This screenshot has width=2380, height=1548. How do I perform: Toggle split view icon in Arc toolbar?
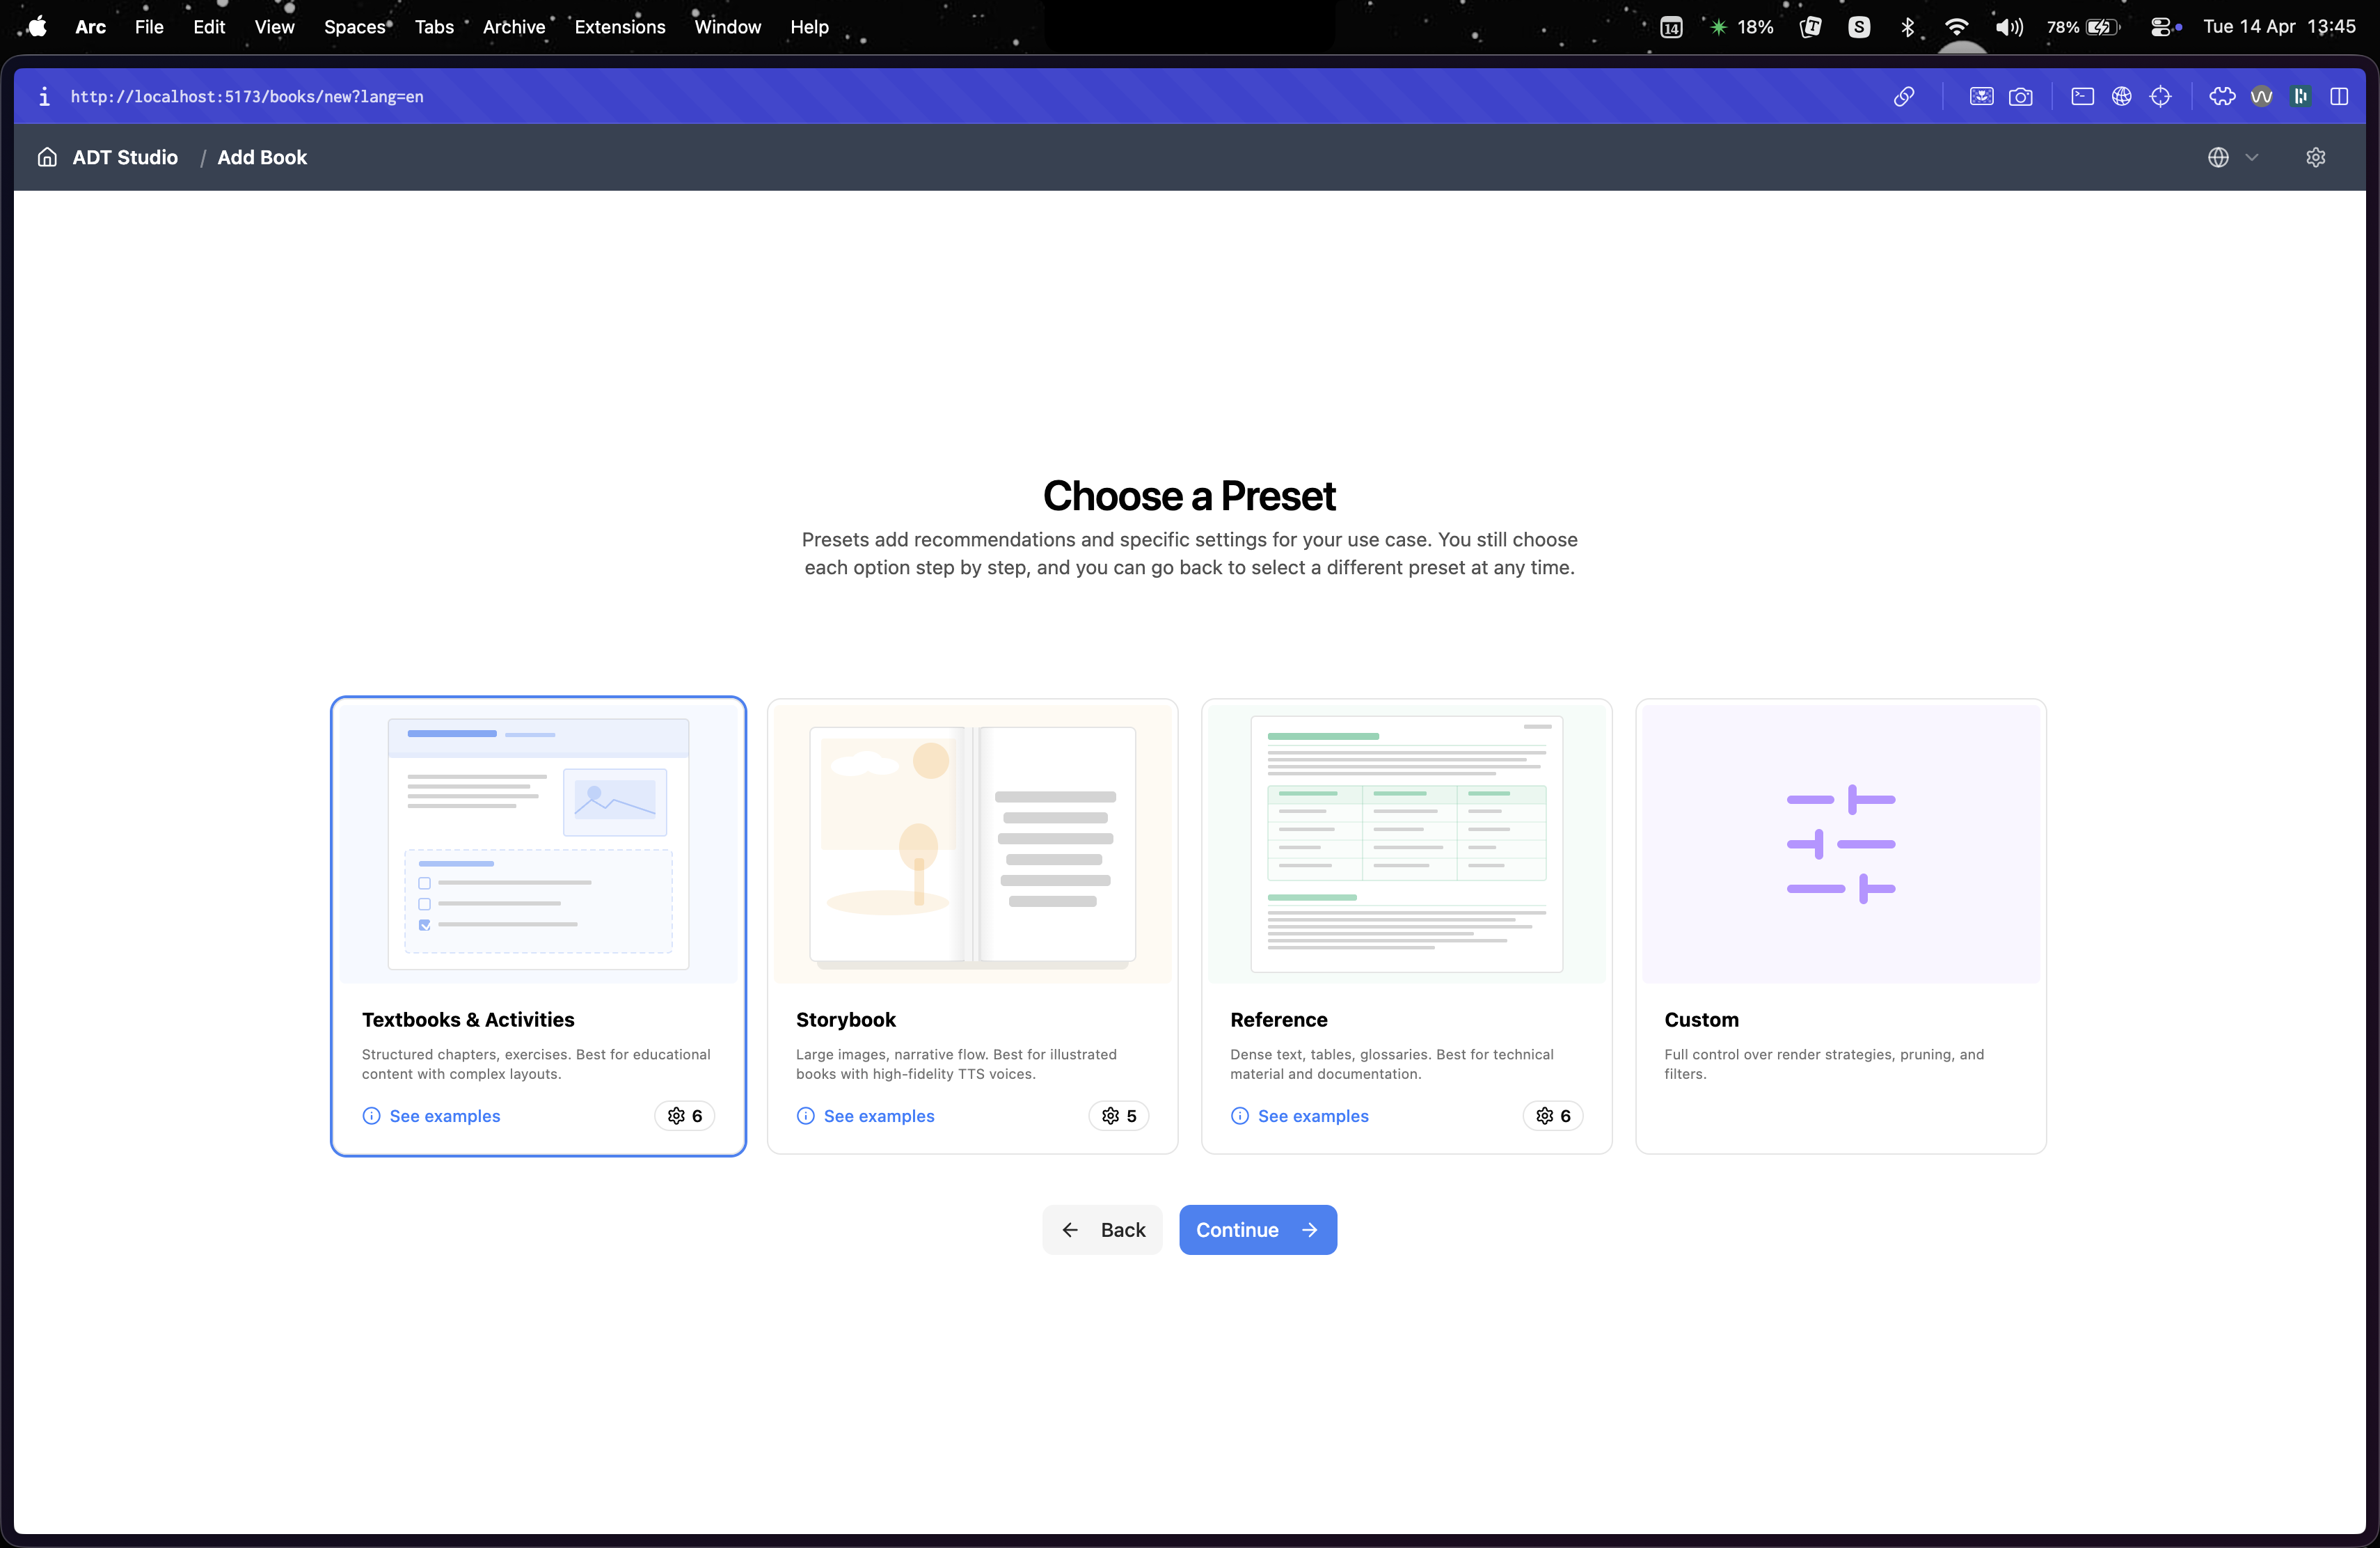[x=2338, y=96]
